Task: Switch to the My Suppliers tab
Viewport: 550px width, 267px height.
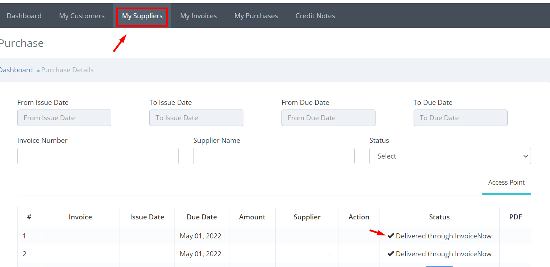Action: coord(142,16)
